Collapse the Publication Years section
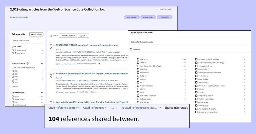256x134 pixels. coord(42,64)
